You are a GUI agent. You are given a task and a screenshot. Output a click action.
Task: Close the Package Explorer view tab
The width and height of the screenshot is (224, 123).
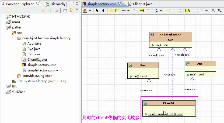37,4
